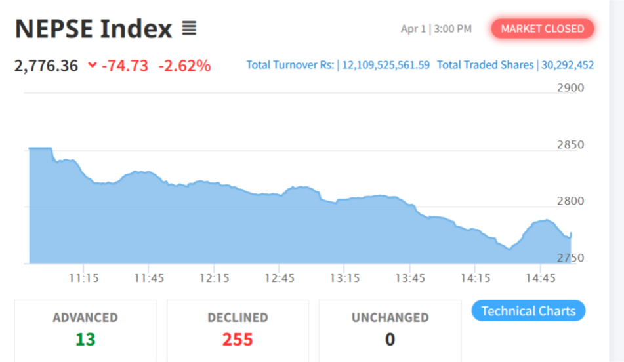This screenshot has height=362, width=624.
Task: Select the 14:45 time axis label
Action: (x=541, y=278)
